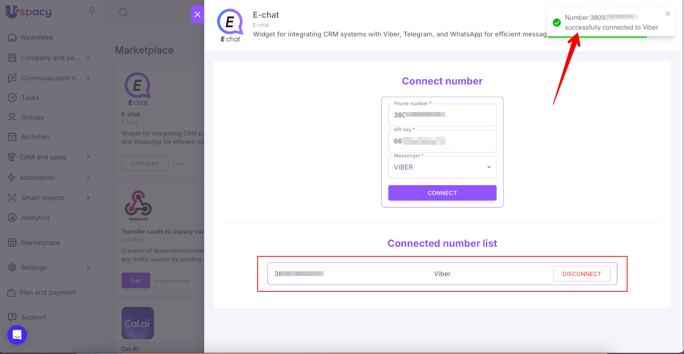
Task: Go to Analytics in the sidebar
Action: 35,218
